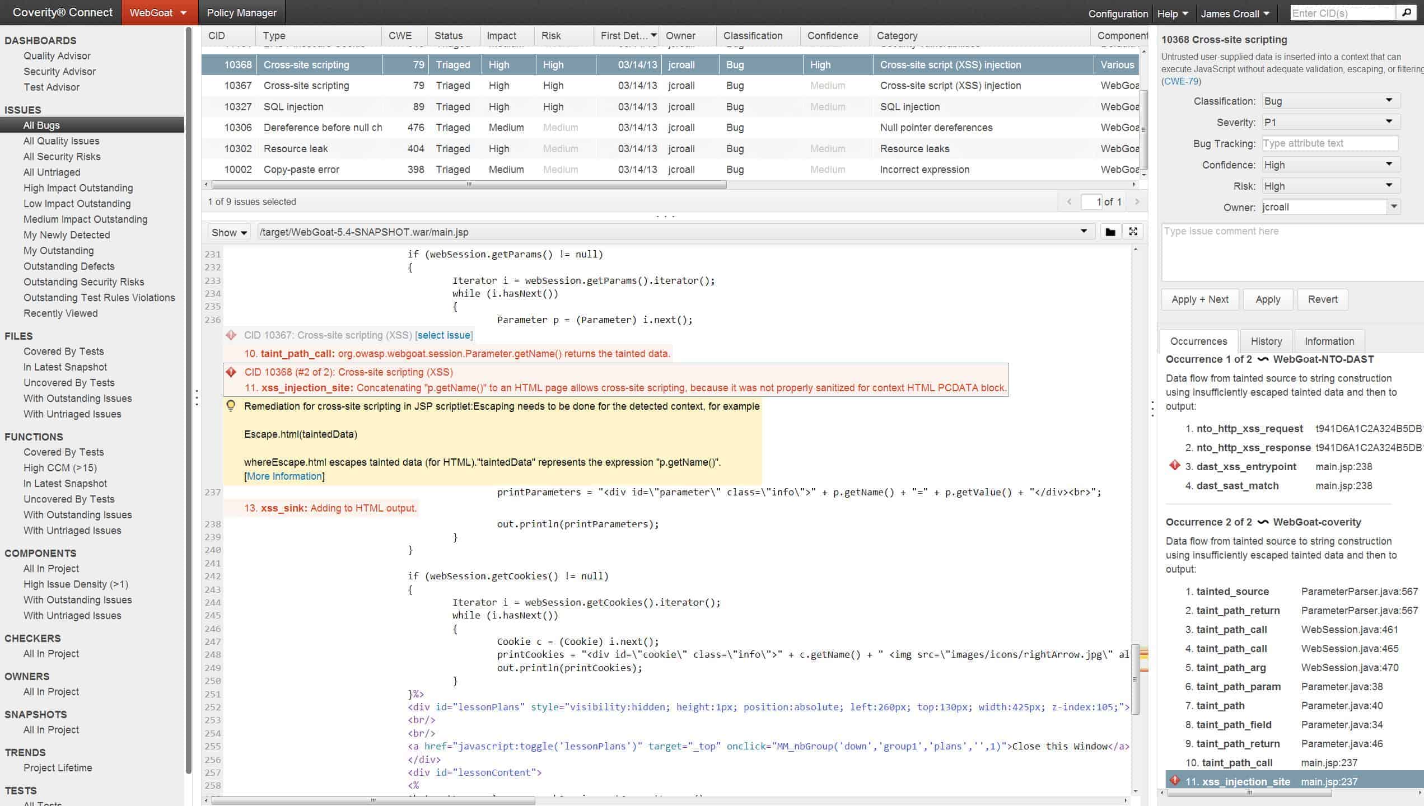Open the Owner dropdown arrow
This screenshot has width=1424, height=806.
[x=1393, y=207]
